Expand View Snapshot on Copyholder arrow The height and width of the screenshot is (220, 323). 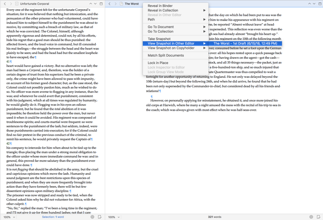(204, 48)
